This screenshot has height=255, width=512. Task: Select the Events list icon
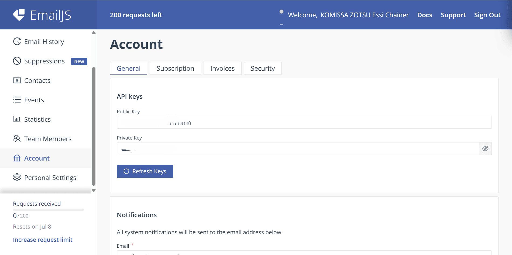click(x=17, y=100)
